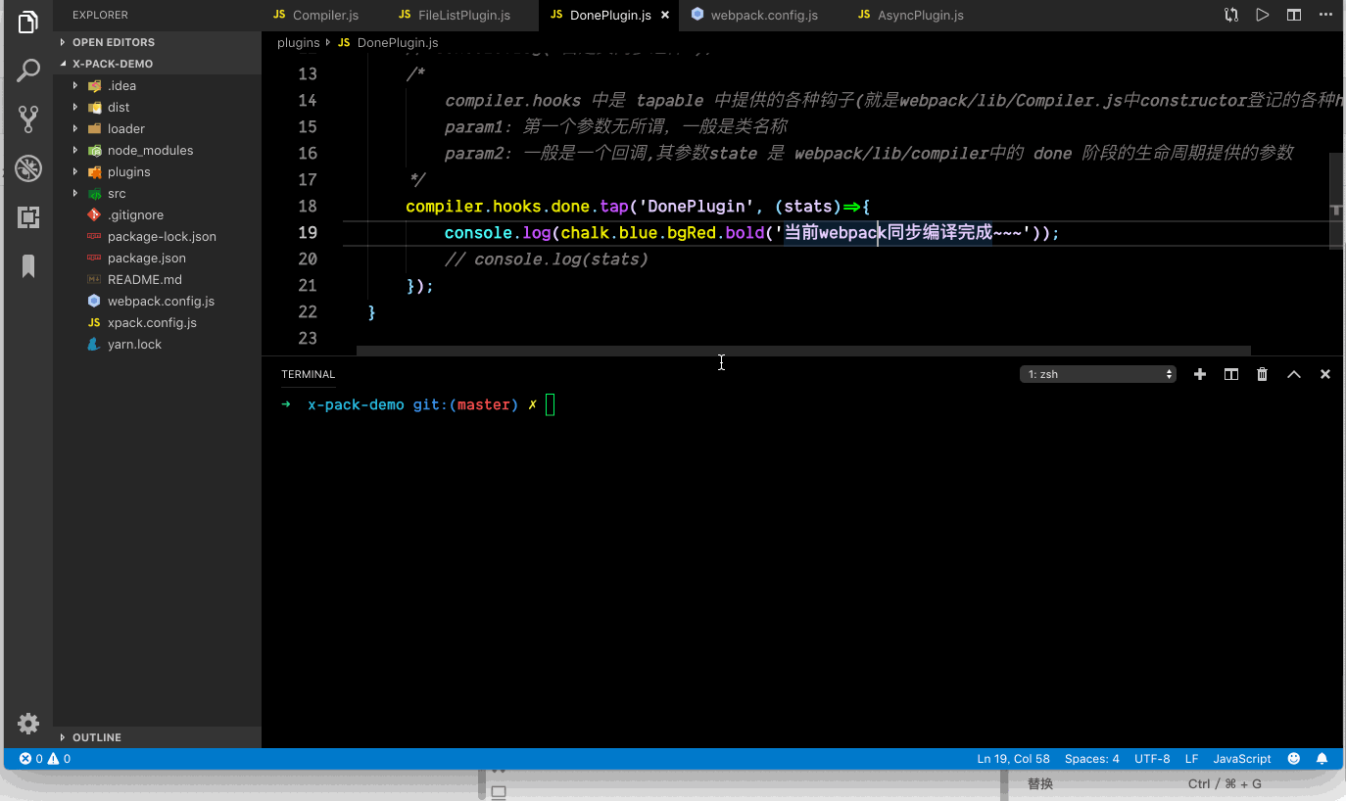This screenshot has height=801, width=1346.
Task: Change indentation via Spaces: 4
Action: click(1091, 759)
